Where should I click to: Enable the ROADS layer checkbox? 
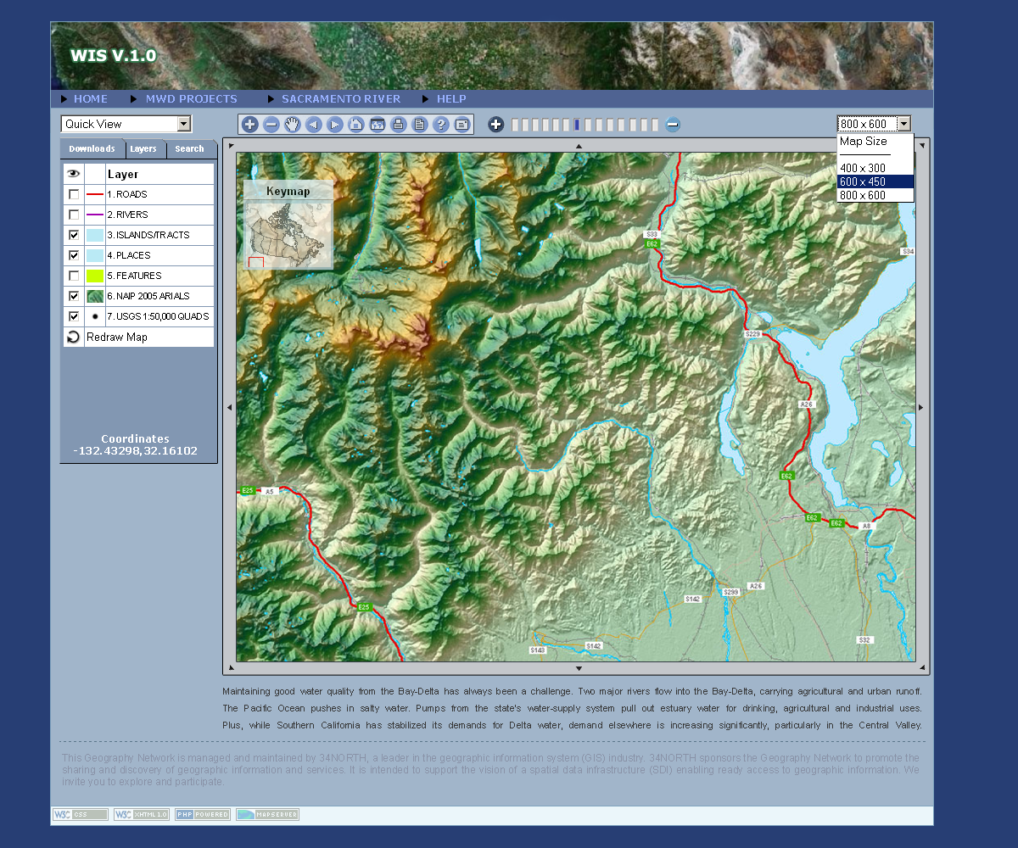pyautogui.click(x=74, y=194)
